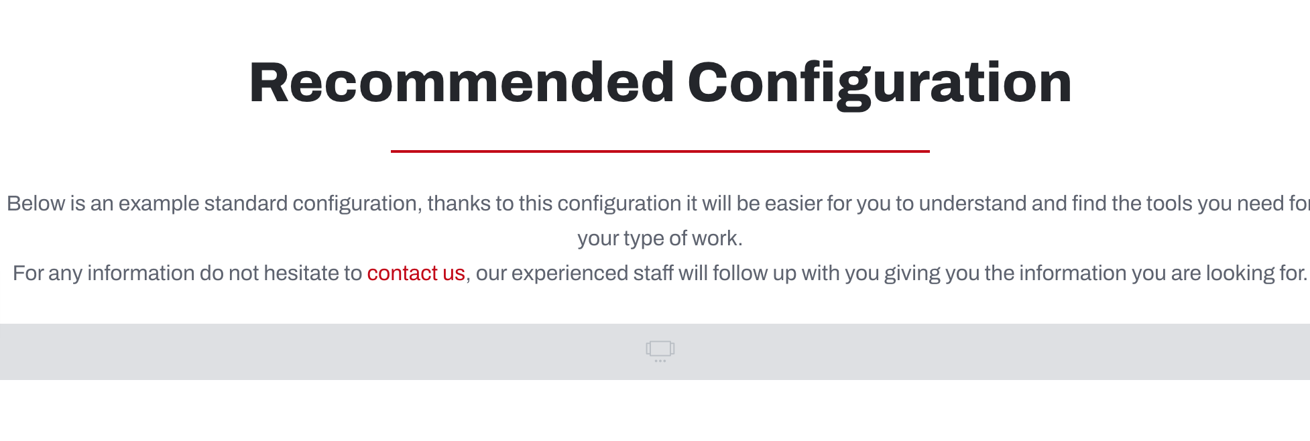Click the carousel placeholder icon
The height and width of the screenshot is (441, 1310).
coord(660,349)
